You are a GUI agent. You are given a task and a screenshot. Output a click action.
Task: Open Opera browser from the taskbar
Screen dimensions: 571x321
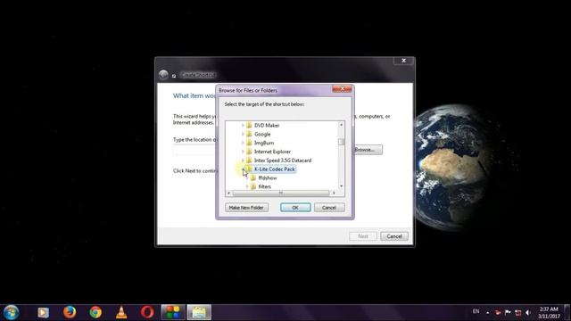tap(147, 312)
